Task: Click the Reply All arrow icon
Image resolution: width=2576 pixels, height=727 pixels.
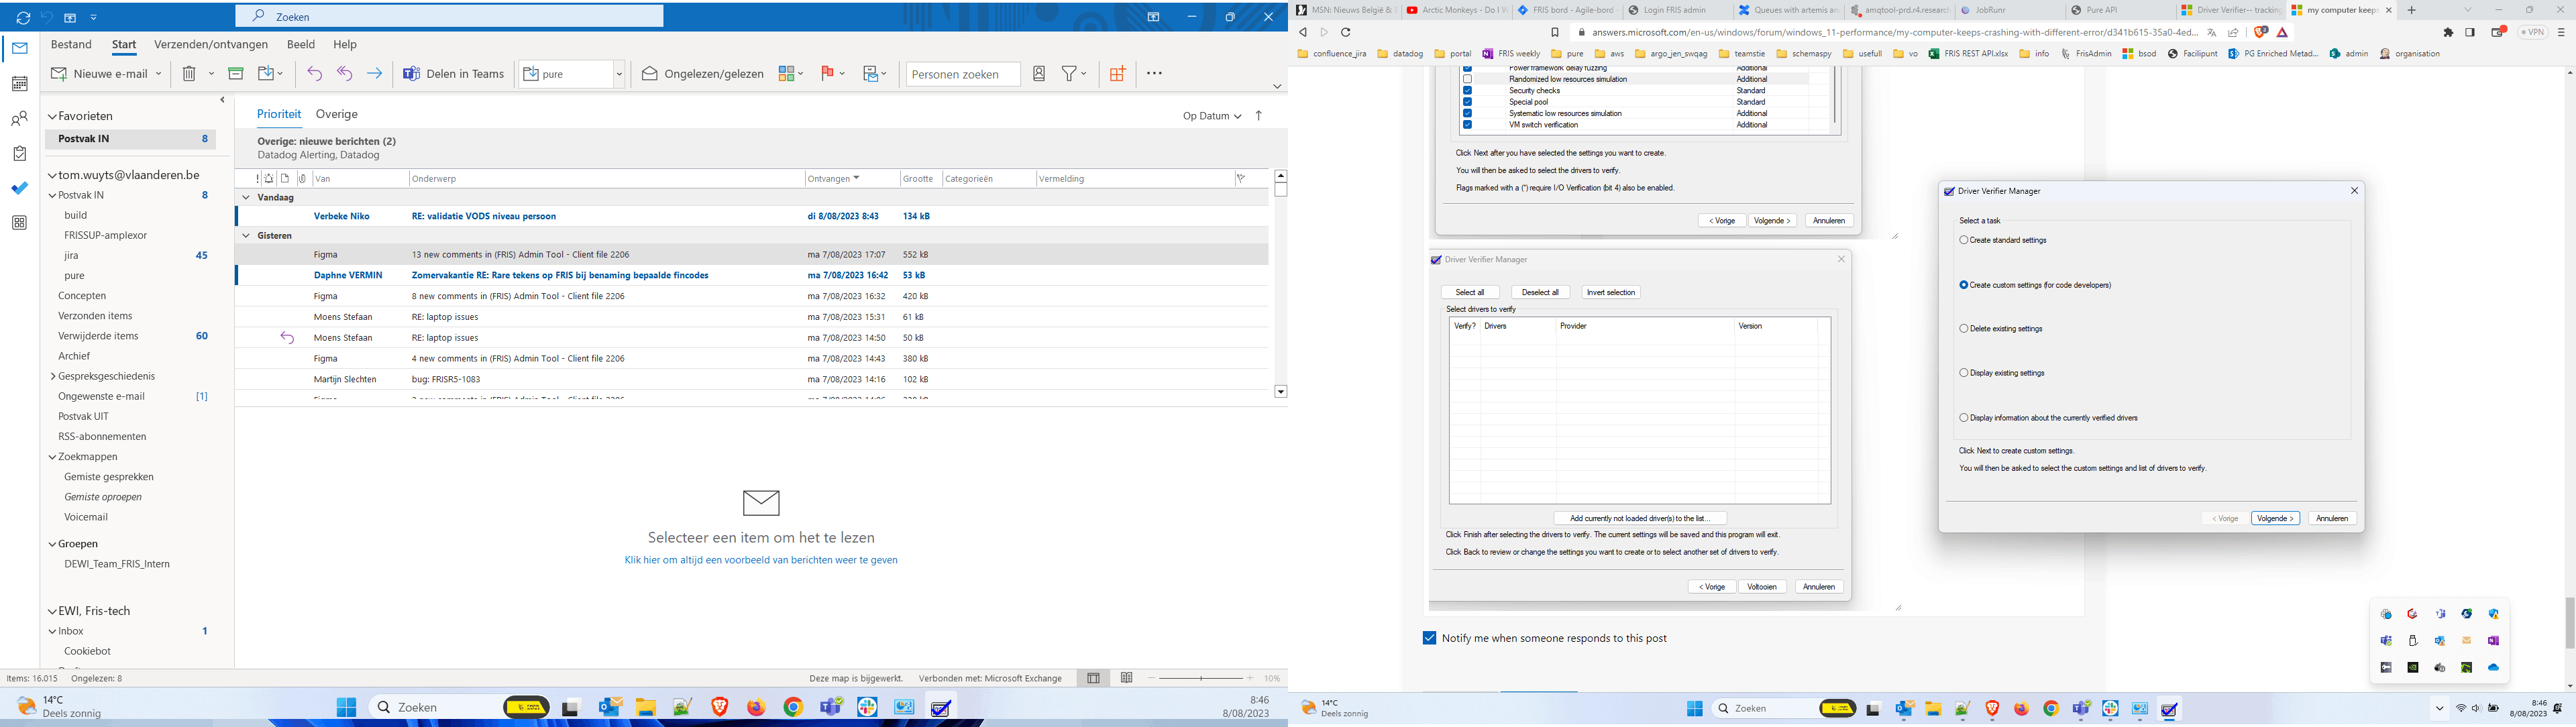Action: [x=344, y=74]
